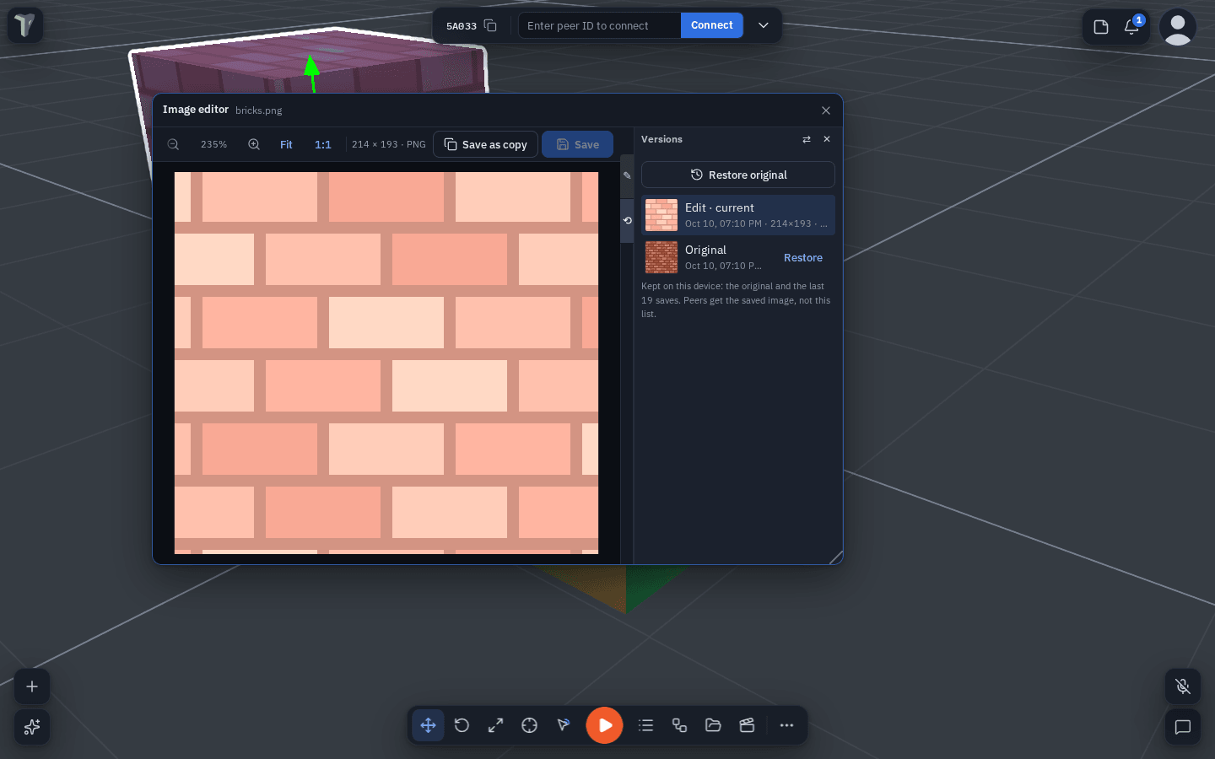Toggle microphone mute button
Viewport: 1215px width, 759px height.
point(1183,686)
